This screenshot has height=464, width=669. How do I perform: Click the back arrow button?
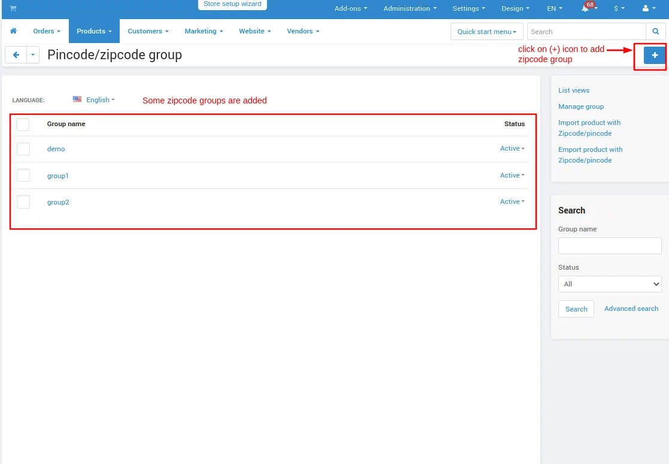[16, 55]
